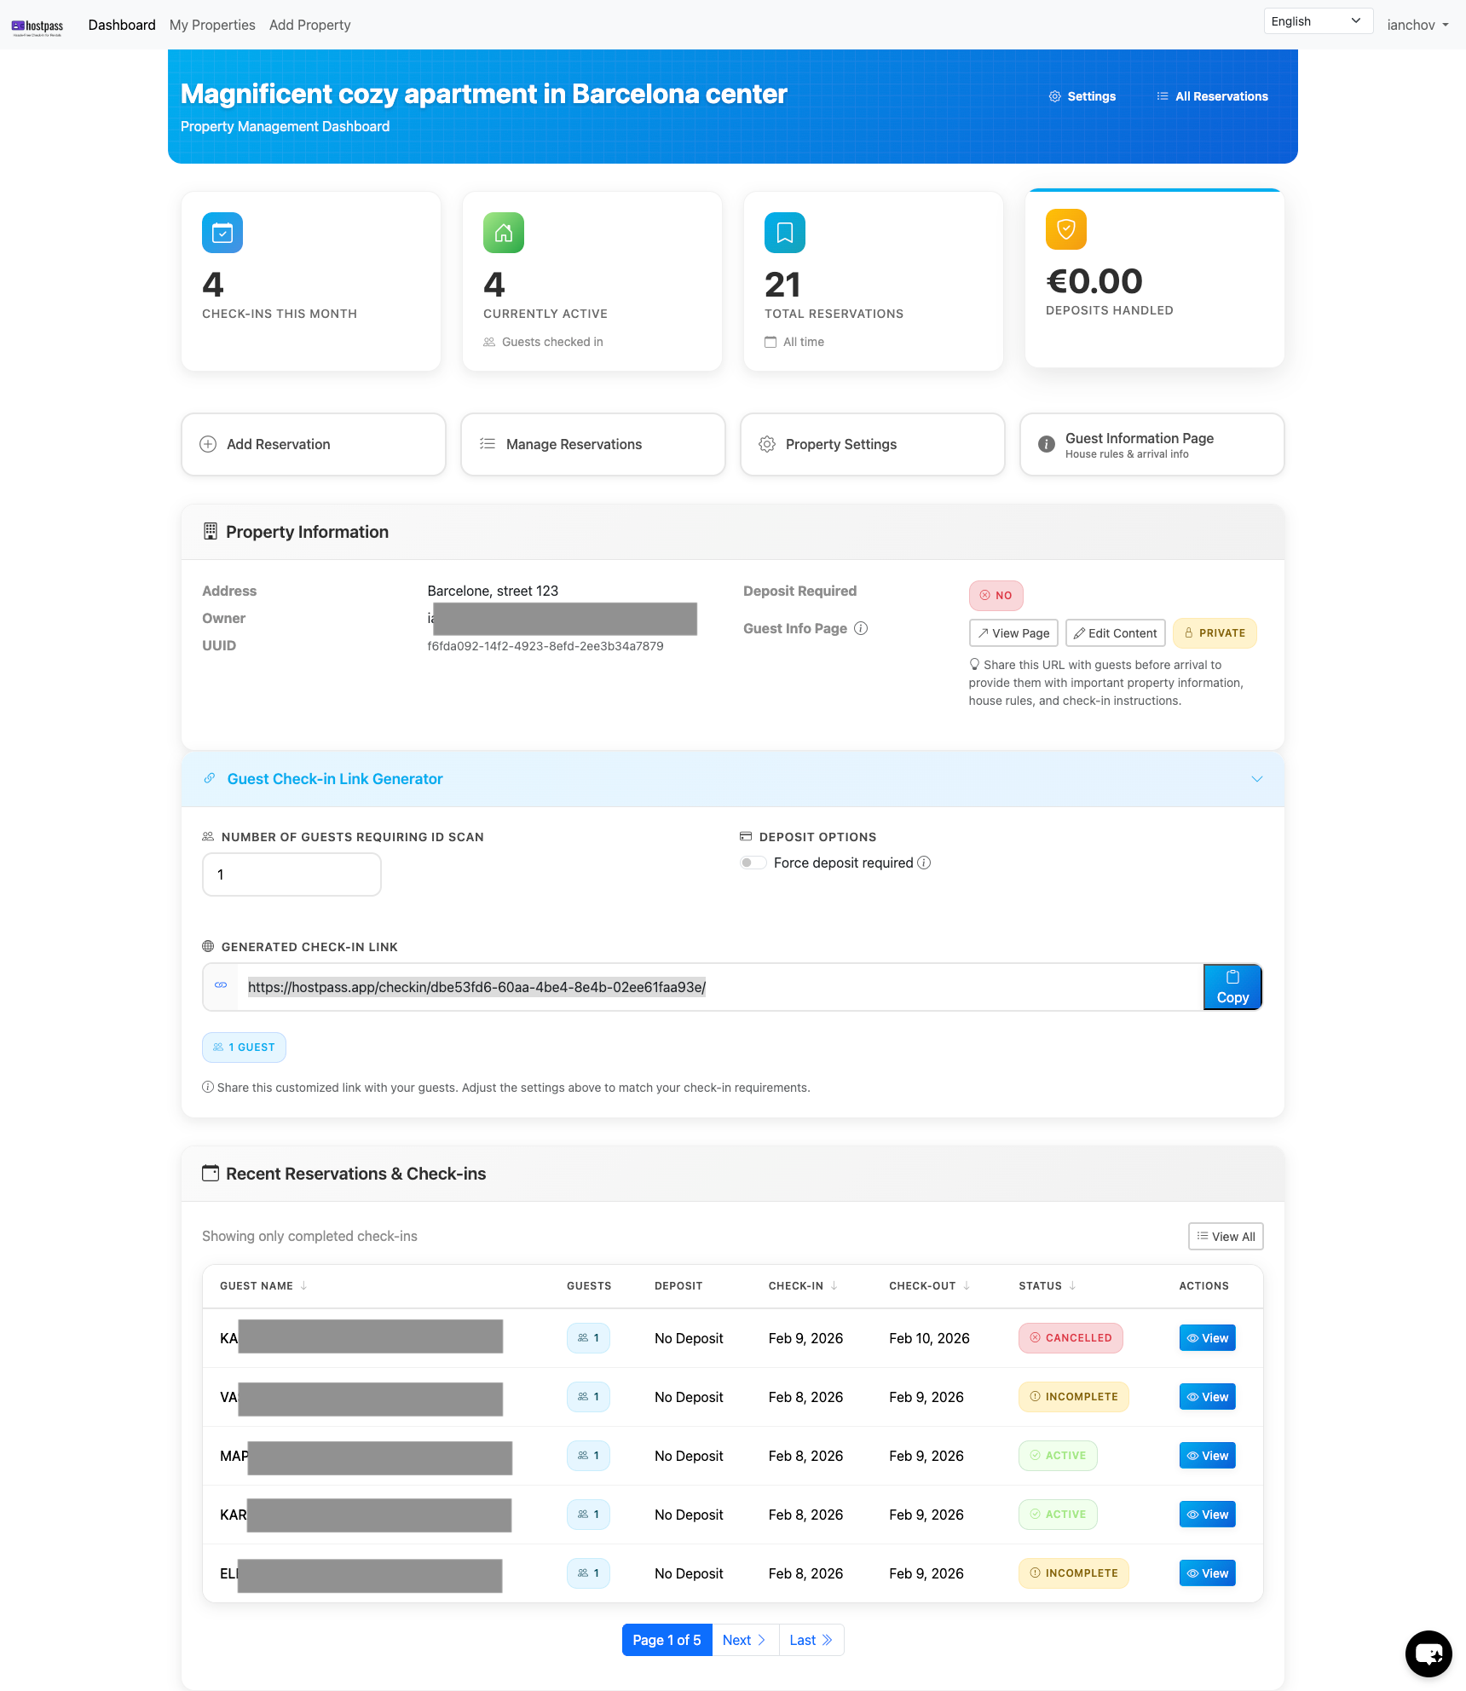Collapse the Guest Check-in Link Generator section

[1256, 779]
